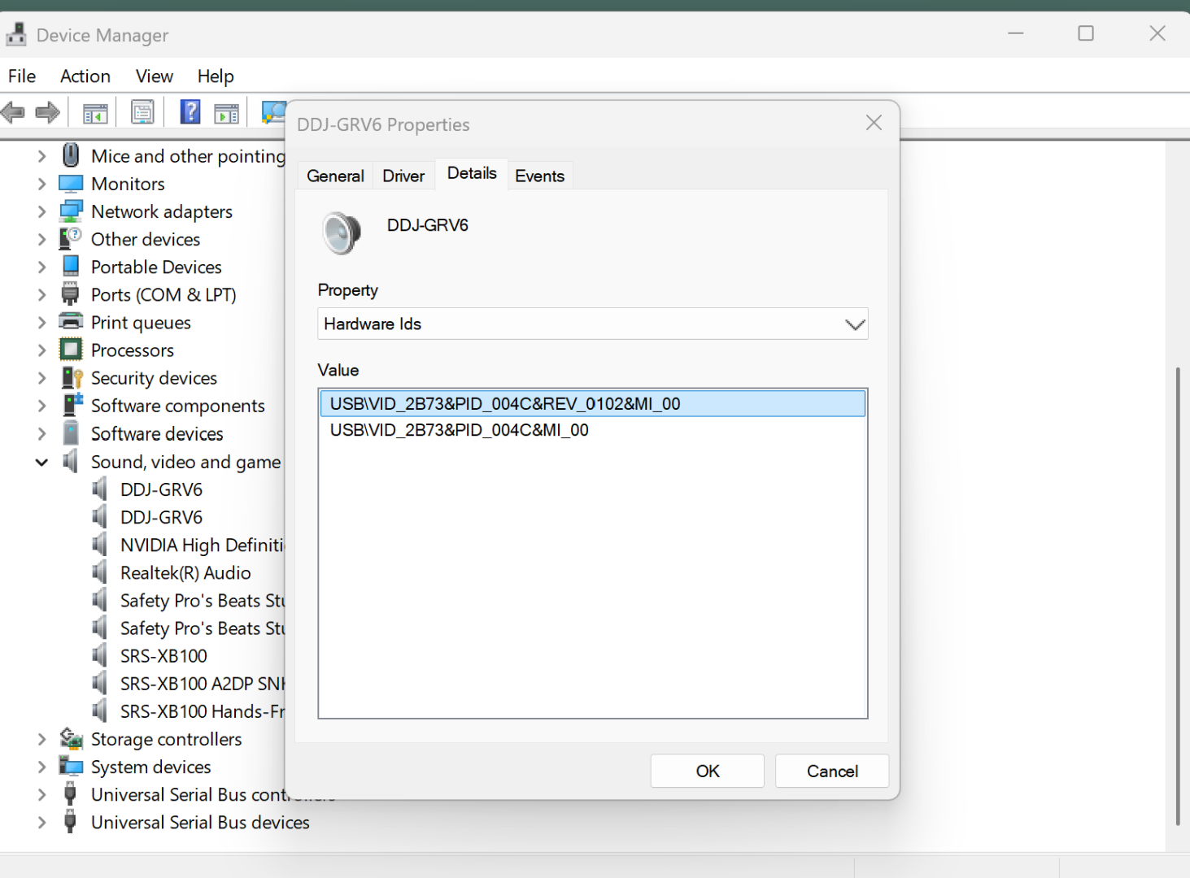Select the second hardware ID value without REV
This screenshot has height=878, width=1190.
pos(459,430)
